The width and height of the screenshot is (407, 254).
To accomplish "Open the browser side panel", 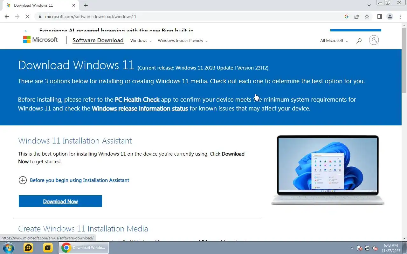I will point(379,17).
